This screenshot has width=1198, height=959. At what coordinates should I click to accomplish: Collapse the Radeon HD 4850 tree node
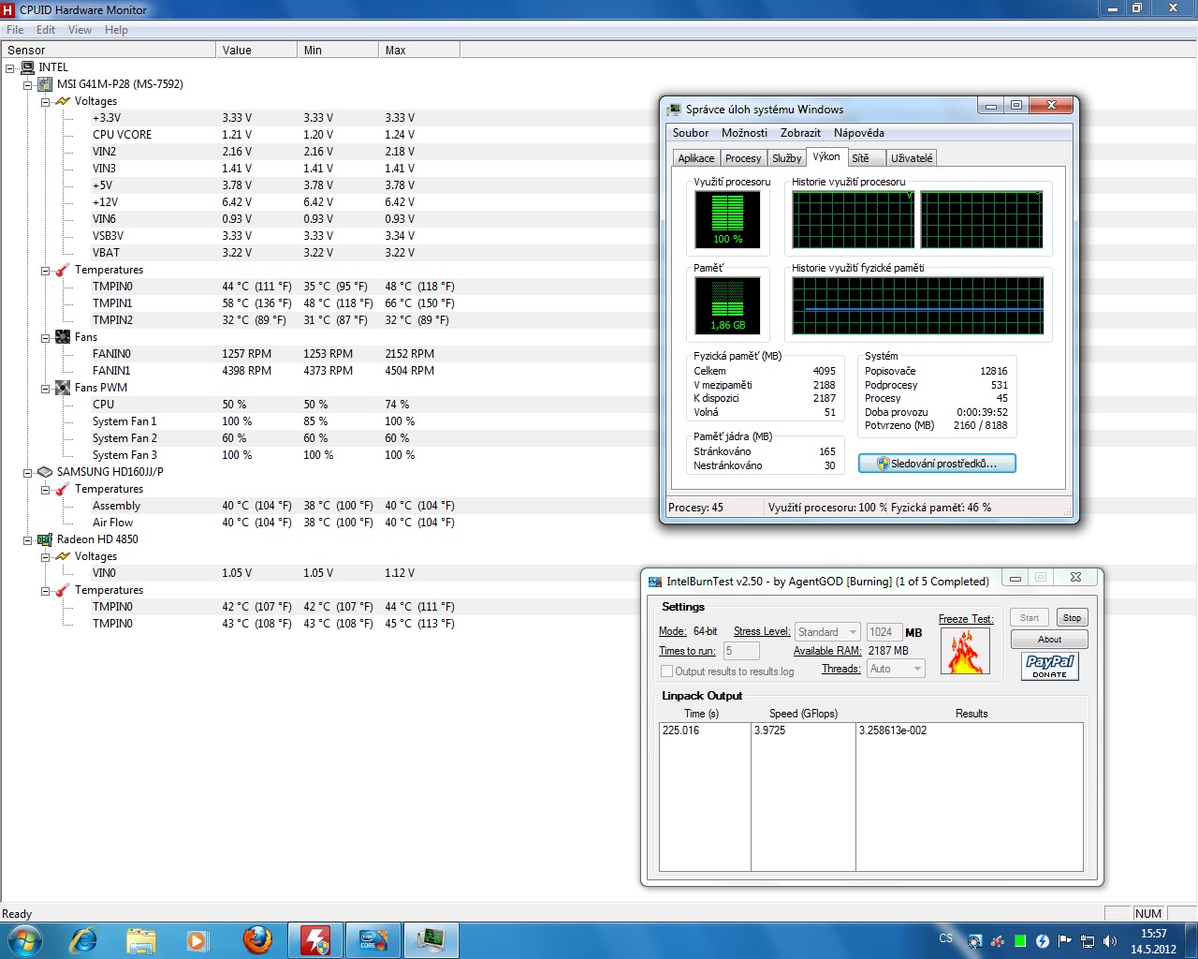coord(28,539)
